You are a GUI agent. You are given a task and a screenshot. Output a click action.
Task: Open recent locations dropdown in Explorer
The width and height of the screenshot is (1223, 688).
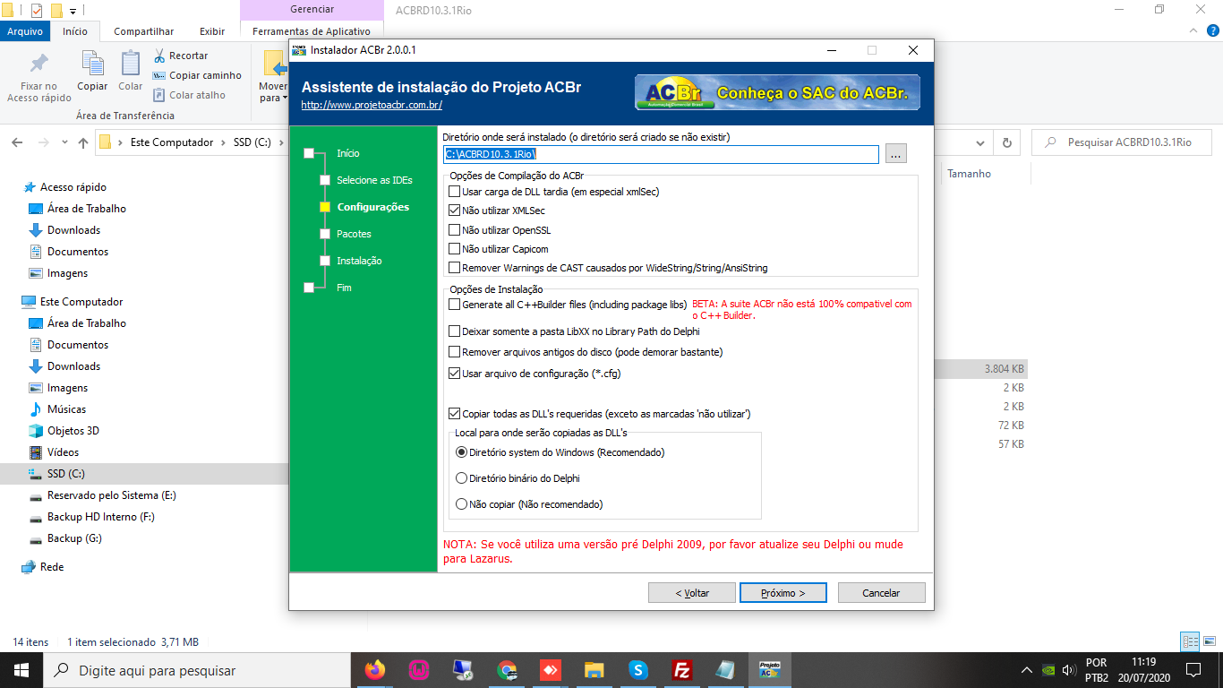pyautogui.click(x=64, y=142)
